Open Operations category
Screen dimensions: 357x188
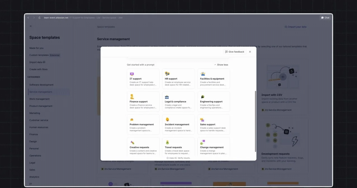(x=35, y=156)
